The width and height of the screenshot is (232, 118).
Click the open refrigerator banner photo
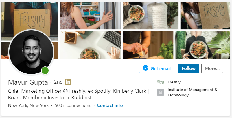pos(91,16)
